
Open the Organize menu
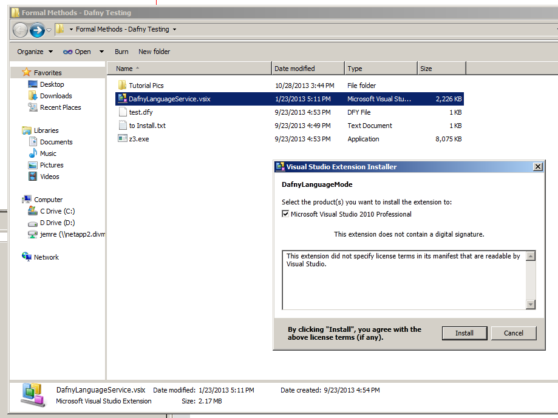35,52
